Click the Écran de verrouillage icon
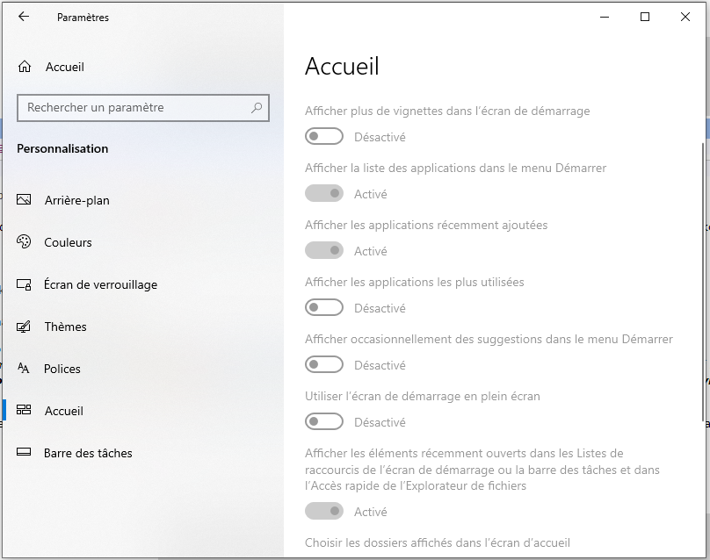Image resolution: width=710 pixels, height=560 pixels. click(x=25, y=284)
